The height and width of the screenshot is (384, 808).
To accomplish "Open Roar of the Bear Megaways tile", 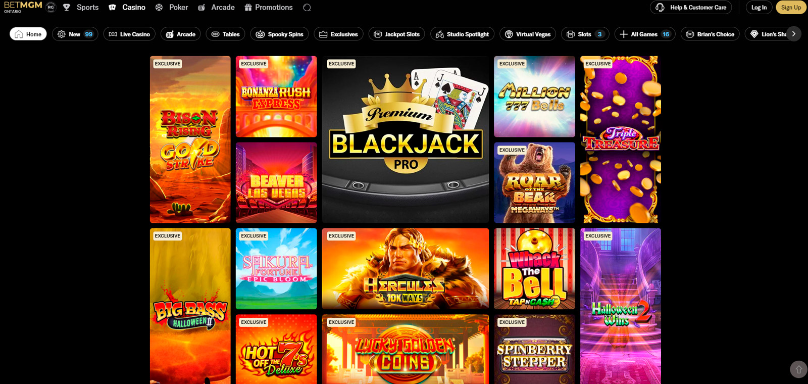I will tap(534, 182).
